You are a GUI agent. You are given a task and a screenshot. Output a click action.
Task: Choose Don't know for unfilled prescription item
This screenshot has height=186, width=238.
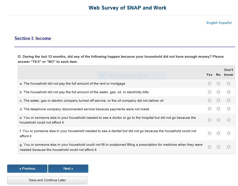tap(228, 147)
